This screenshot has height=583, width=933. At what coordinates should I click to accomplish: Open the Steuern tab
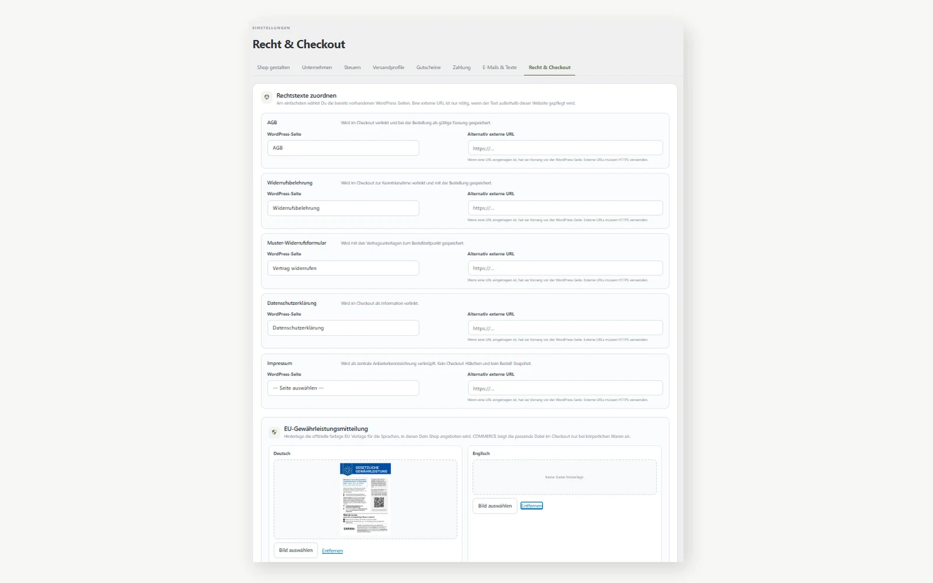click(x=352, y=68)
